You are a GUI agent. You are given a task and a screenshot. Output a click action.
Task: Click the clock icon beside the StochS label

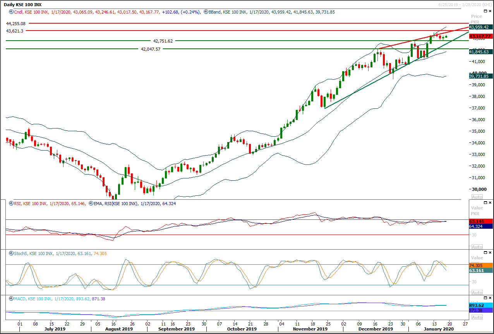(x=11, y=253)
